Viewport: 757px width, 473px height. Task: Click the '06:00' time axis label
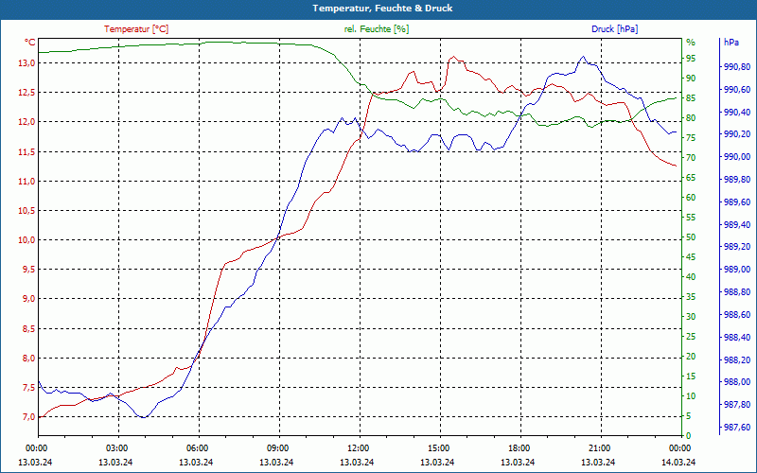(x=197, y=447)
